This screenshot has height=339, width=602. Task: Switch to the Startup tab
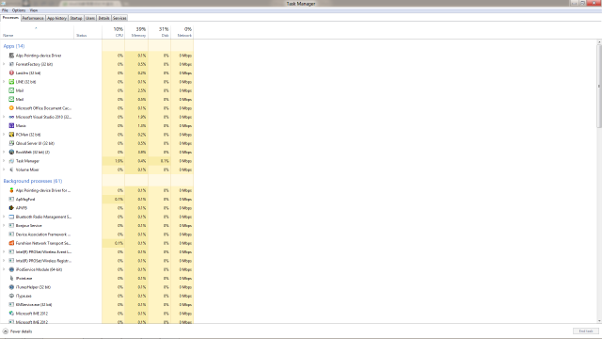tap(76, 18)
